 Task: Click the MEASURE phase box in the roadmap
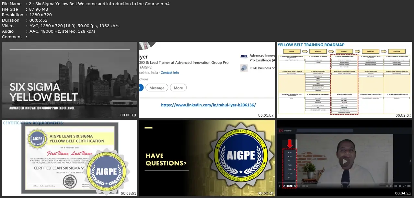[317, 51]
